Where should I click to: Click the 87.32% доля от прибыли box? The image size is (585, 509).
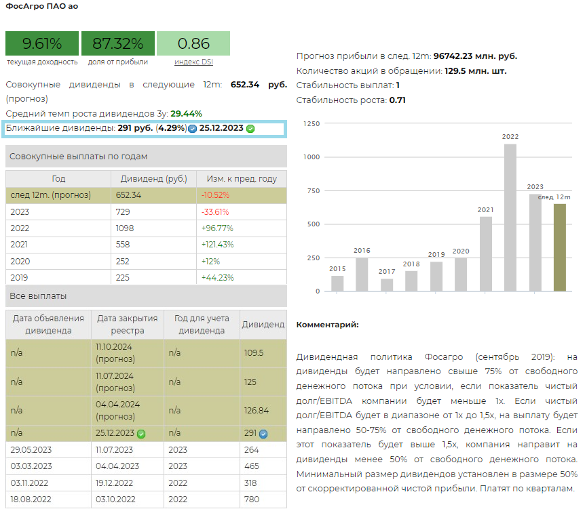coord(118,44)
